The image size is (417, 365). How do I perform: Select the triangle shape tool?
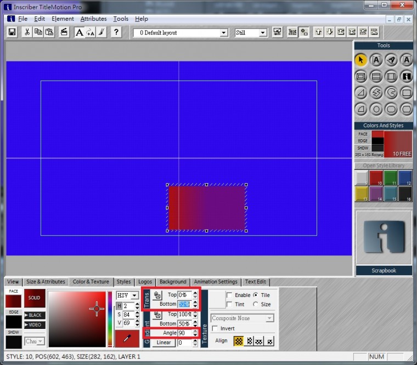(361, 93)
